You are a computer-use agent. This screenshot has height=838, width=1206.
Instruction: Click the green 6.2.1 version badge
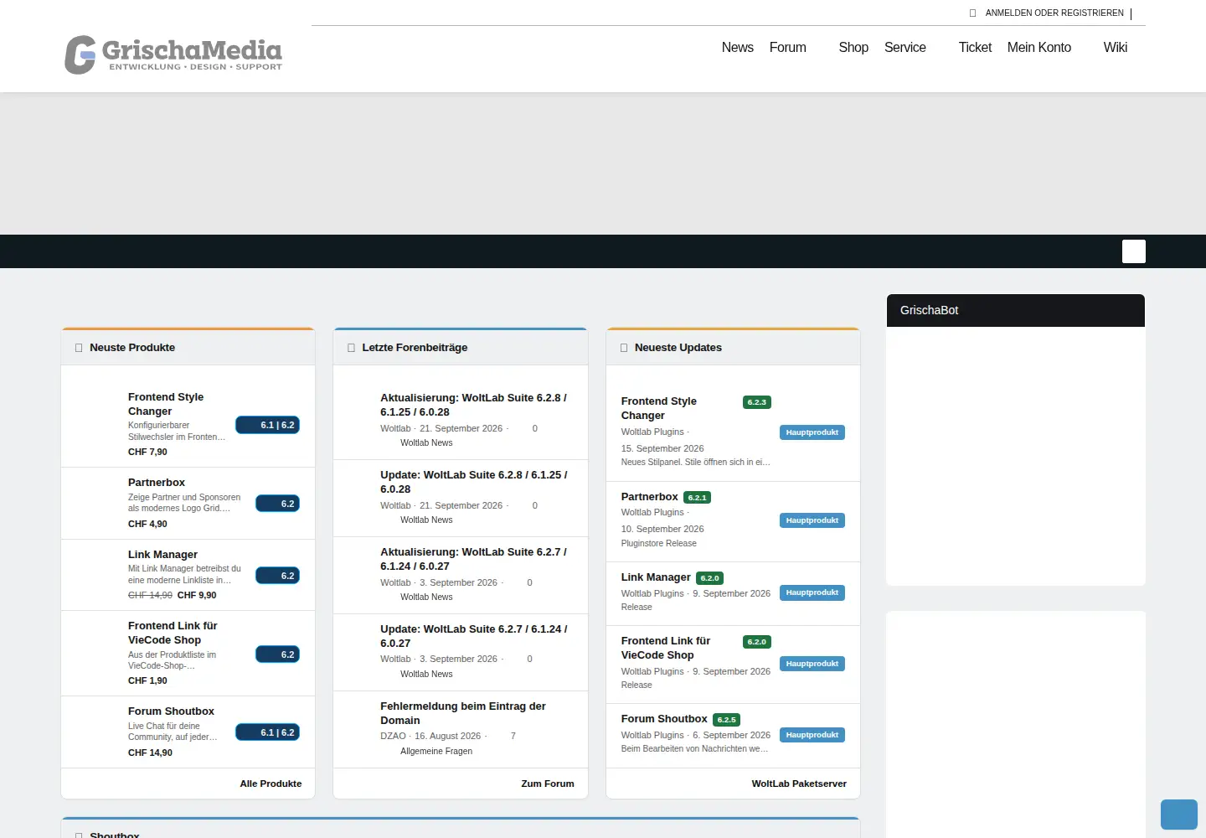pyautogui.click(x=697, y=498)
